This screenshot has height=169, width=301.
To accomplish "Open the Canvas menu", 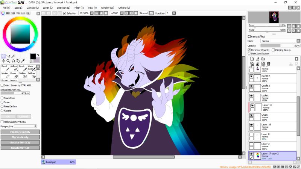I will 32,8.
